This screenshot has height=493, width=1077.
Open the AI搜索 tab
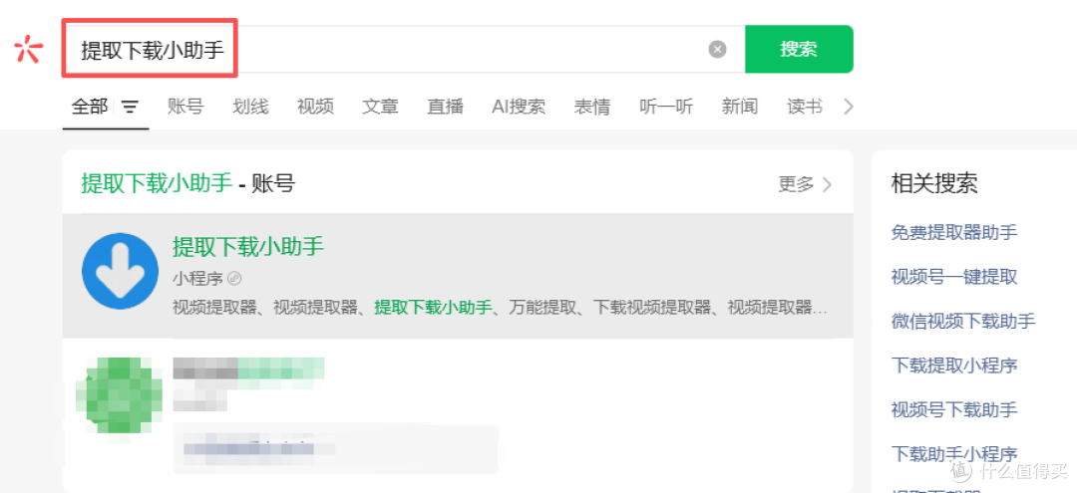coord(519,107)
